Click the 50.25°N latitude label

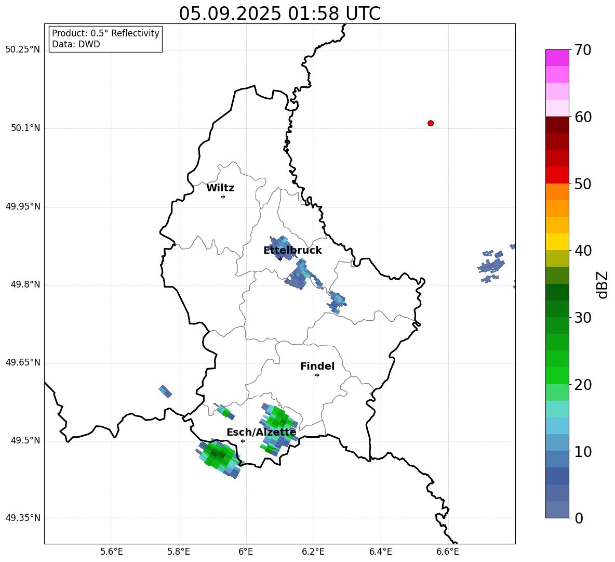point(23,50)
